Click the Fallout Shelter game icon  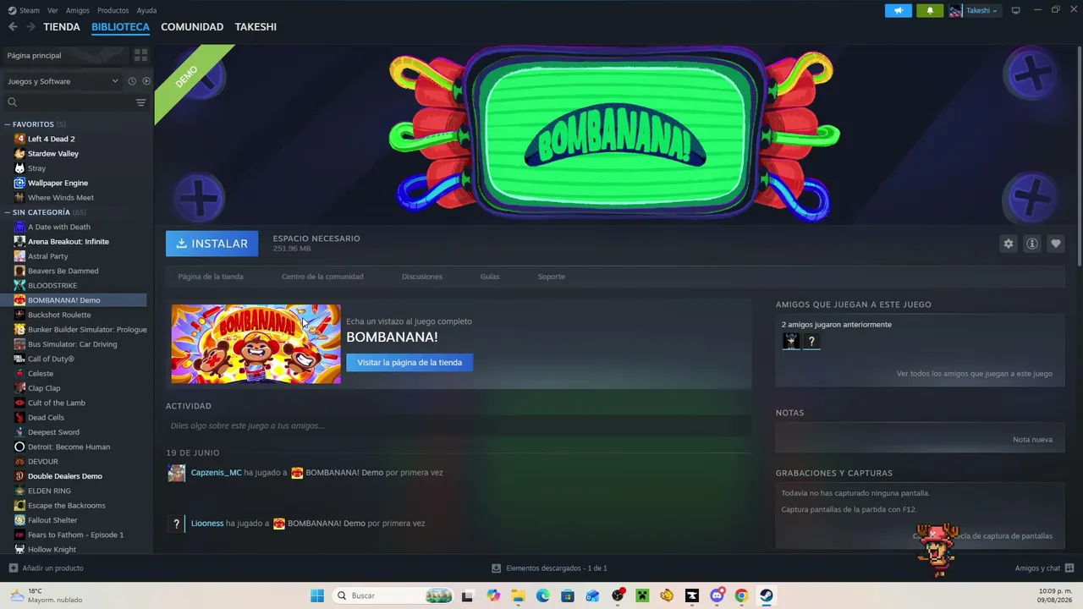(20, 520)
